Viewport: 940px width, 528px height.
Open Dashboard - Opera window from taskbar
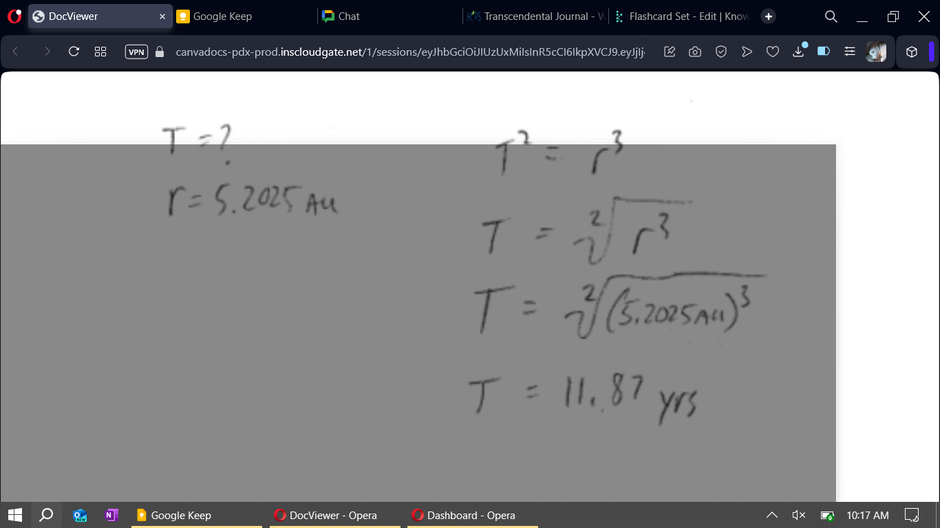pos(471,515)
